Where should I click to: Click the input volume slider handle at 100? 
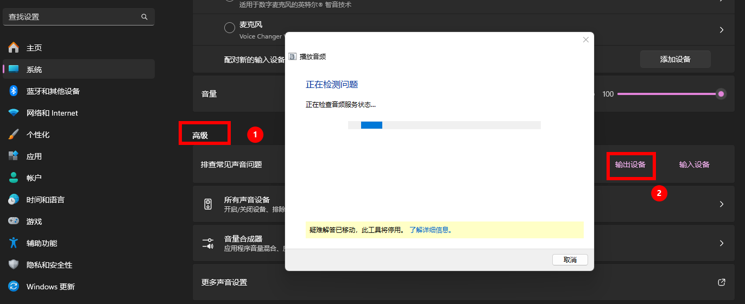[x=721, y=94]
